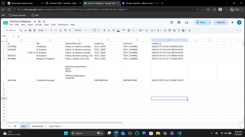Insert a comment from the toolbar
Viewport: 245px width, 137px height.
170,30
